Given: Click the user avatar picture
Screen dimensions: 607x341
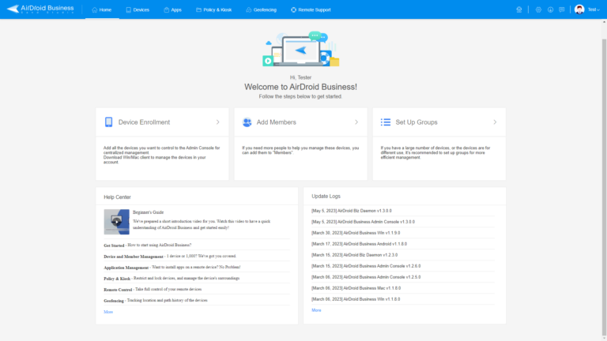Looking at the screenshot, I should point(579,9).
